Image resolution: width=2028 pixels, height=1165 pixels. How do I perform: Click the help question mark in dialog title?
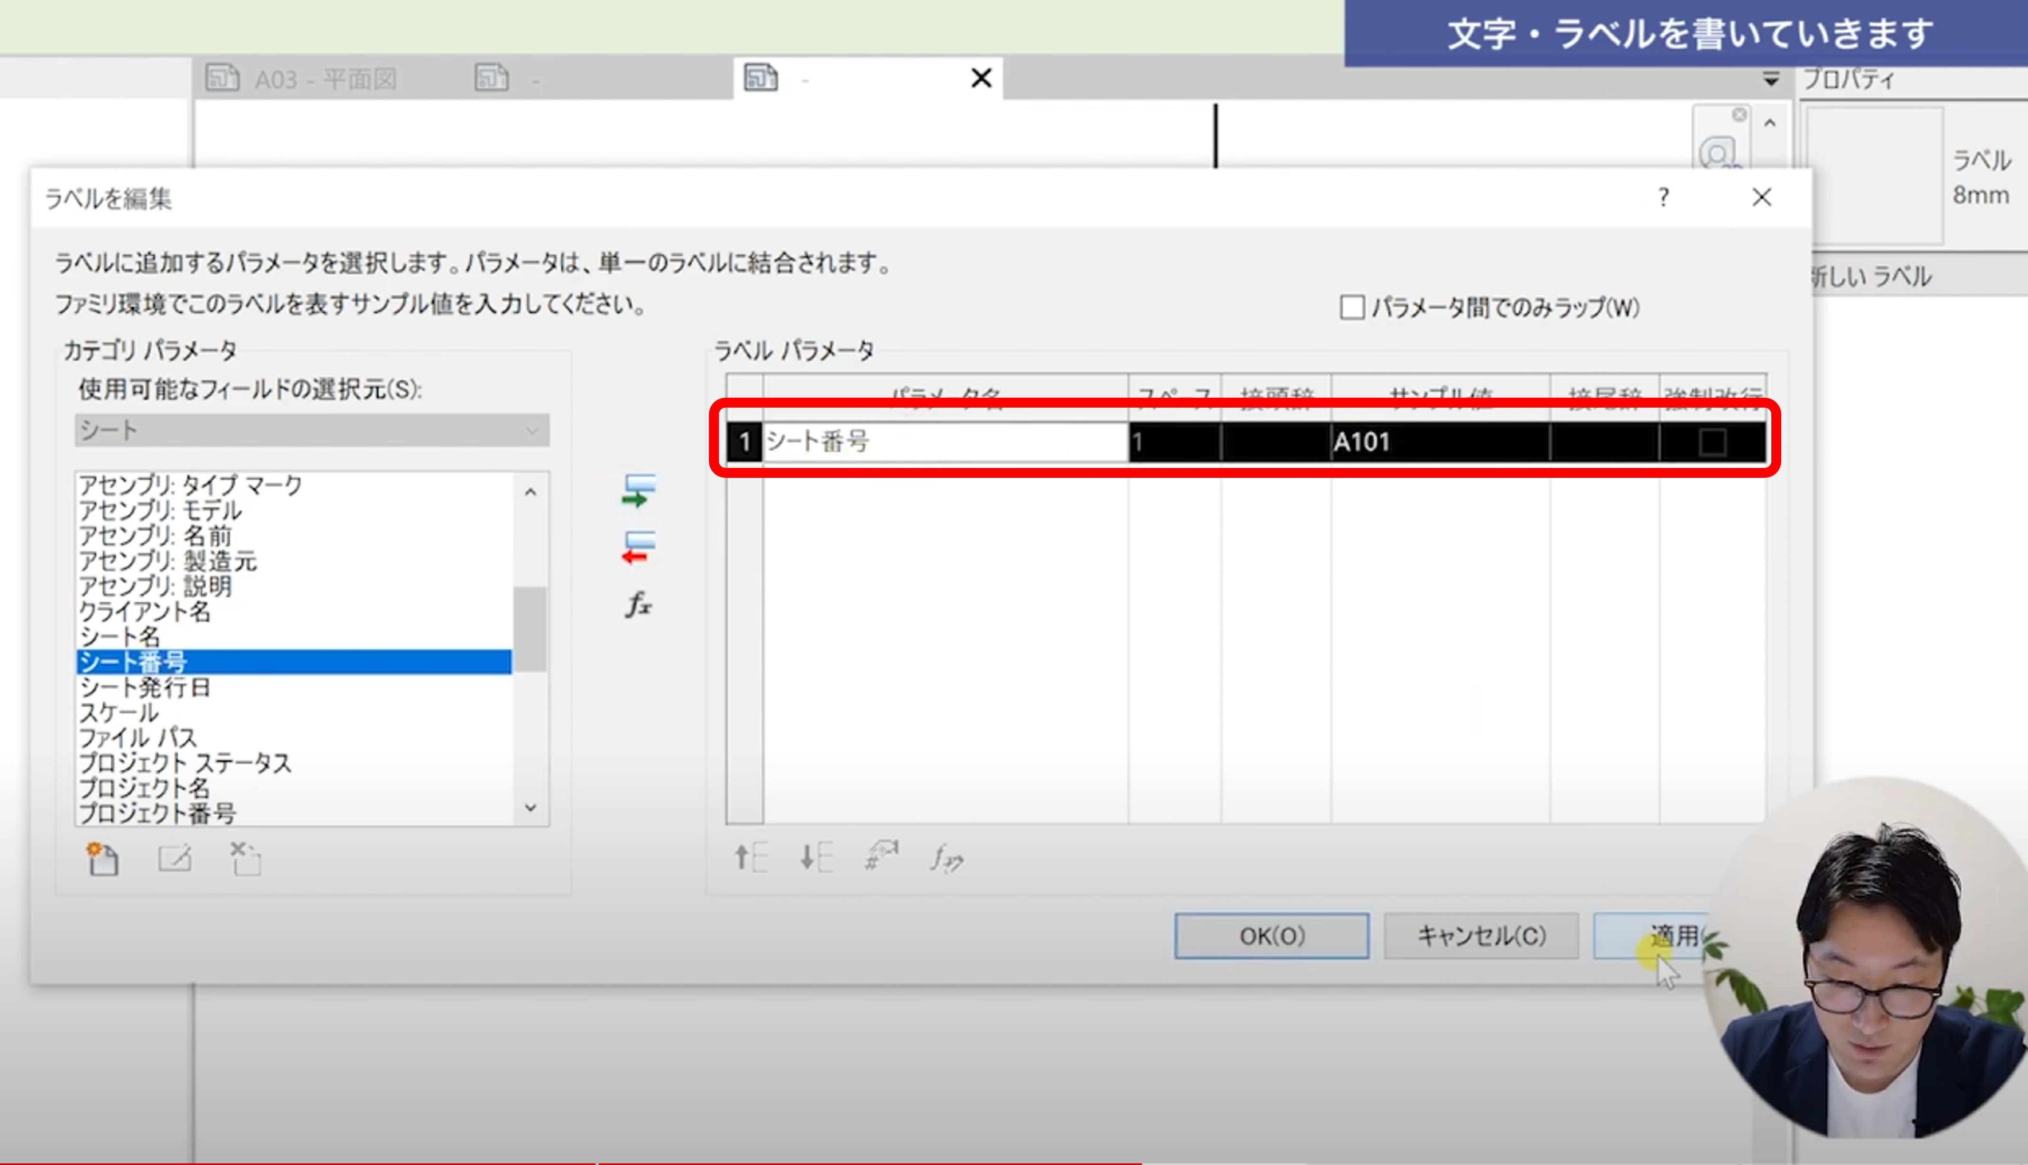[1663, 197]
